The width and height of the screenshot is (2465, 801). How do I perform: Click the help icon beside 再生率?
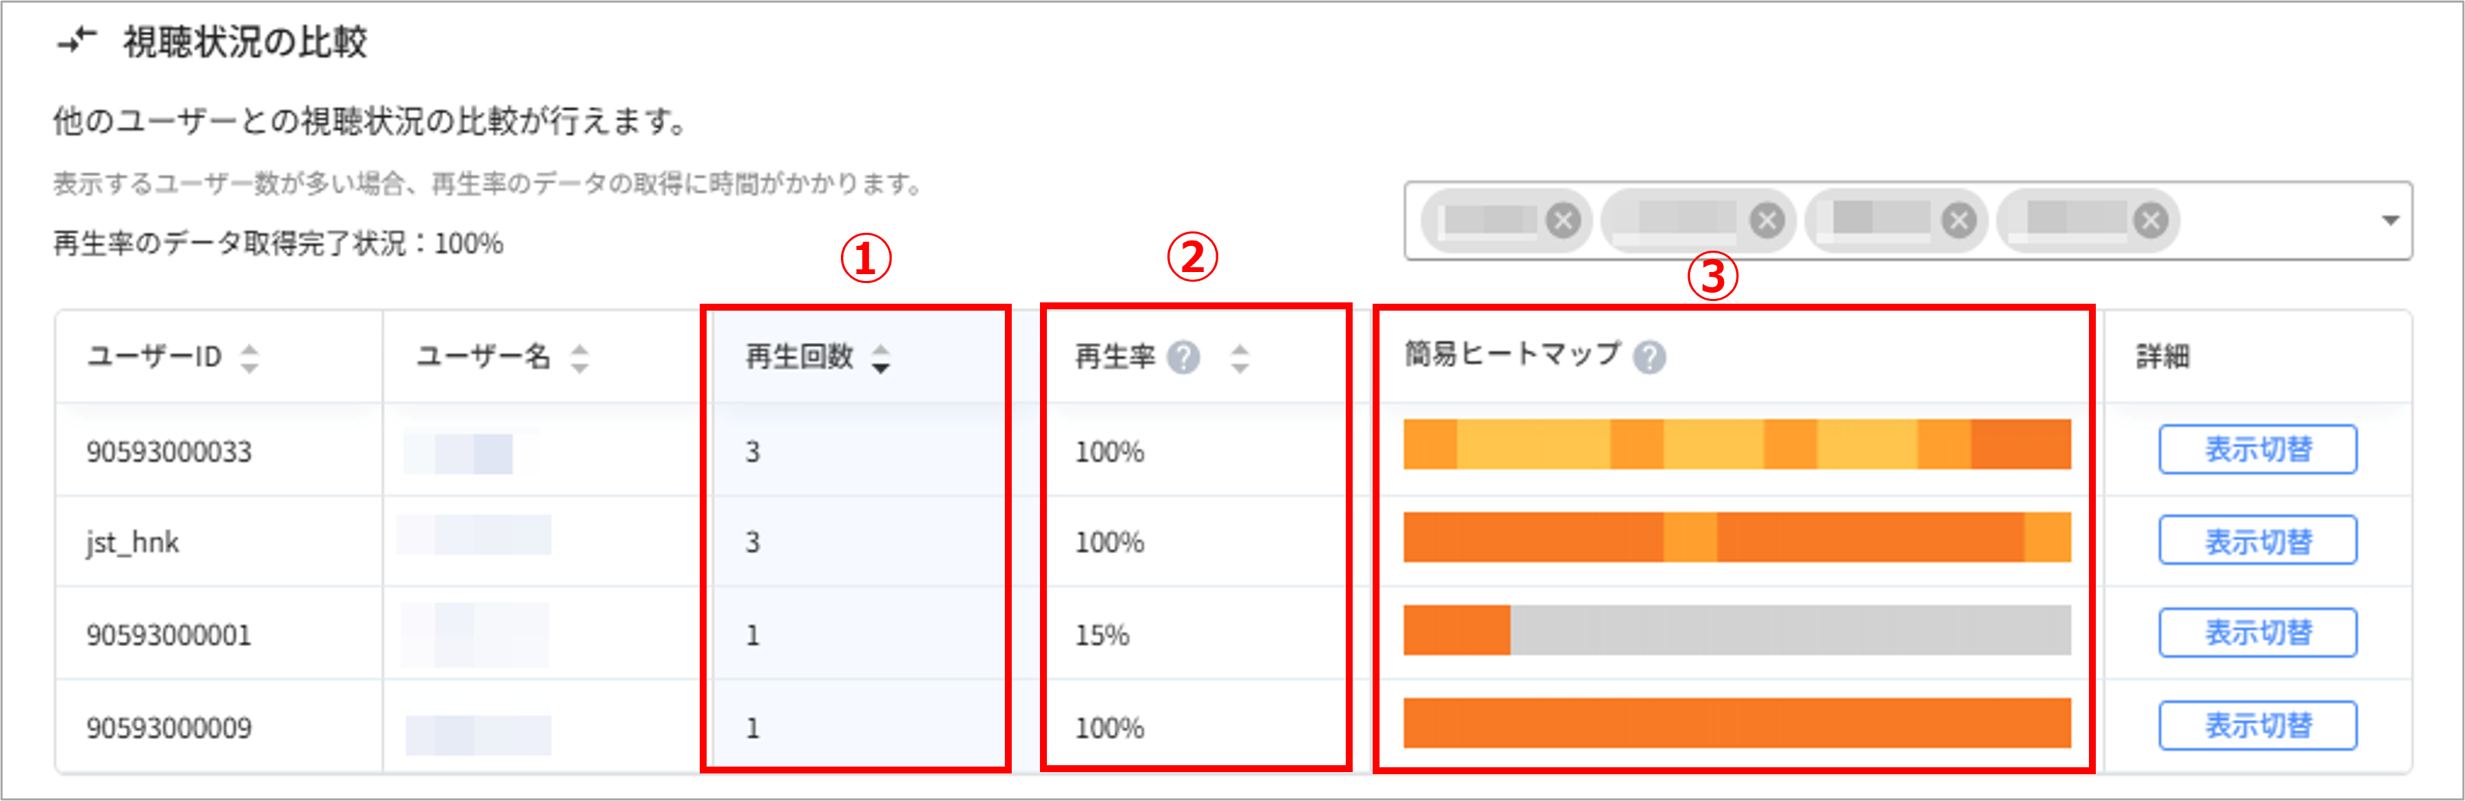tap(1184, 358)
